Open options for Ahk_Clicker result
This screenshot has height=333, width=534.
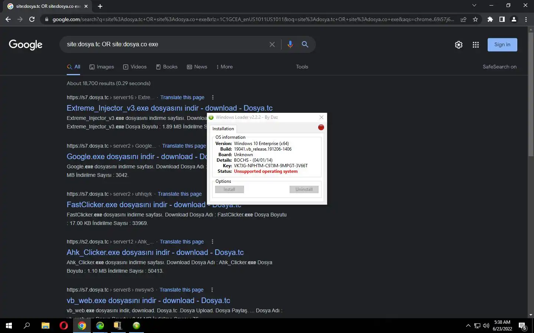tap(212, 242)
